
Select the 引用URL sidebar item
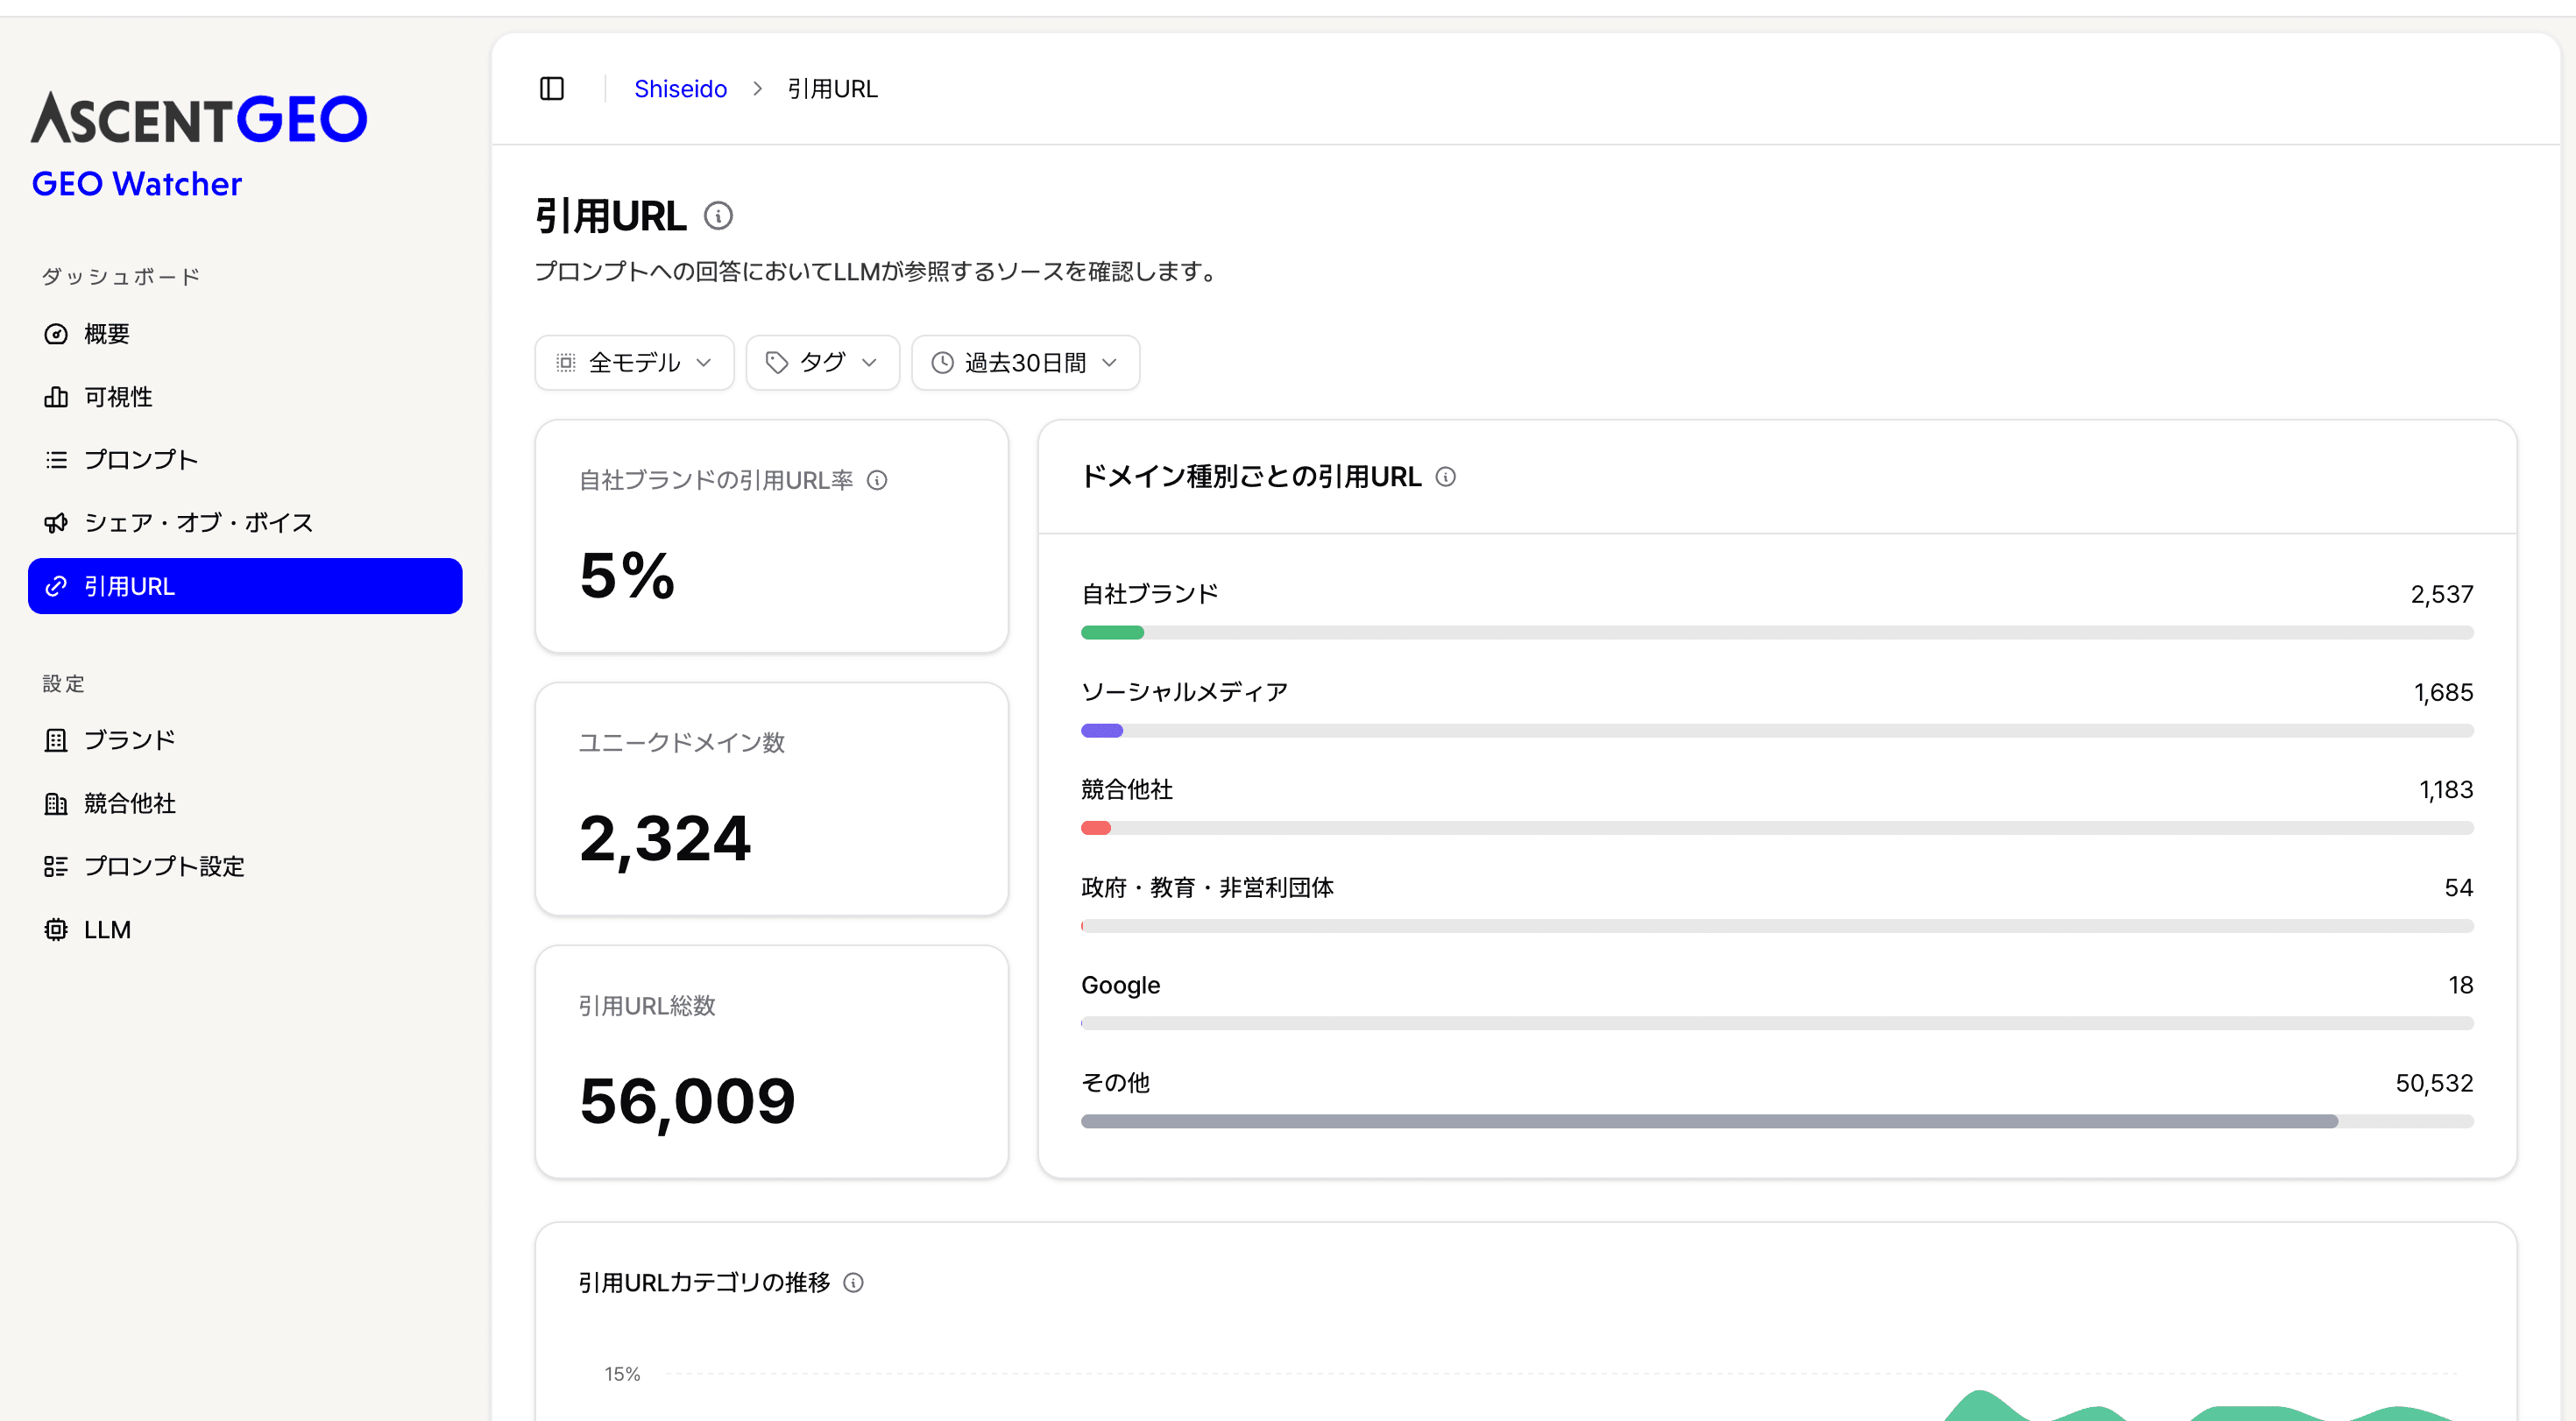tap(245, 587)
